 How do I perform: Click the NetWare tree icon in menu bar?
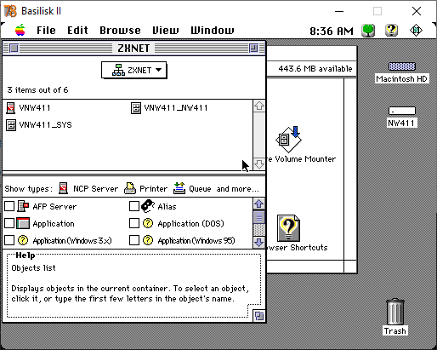tap(368, 31)
